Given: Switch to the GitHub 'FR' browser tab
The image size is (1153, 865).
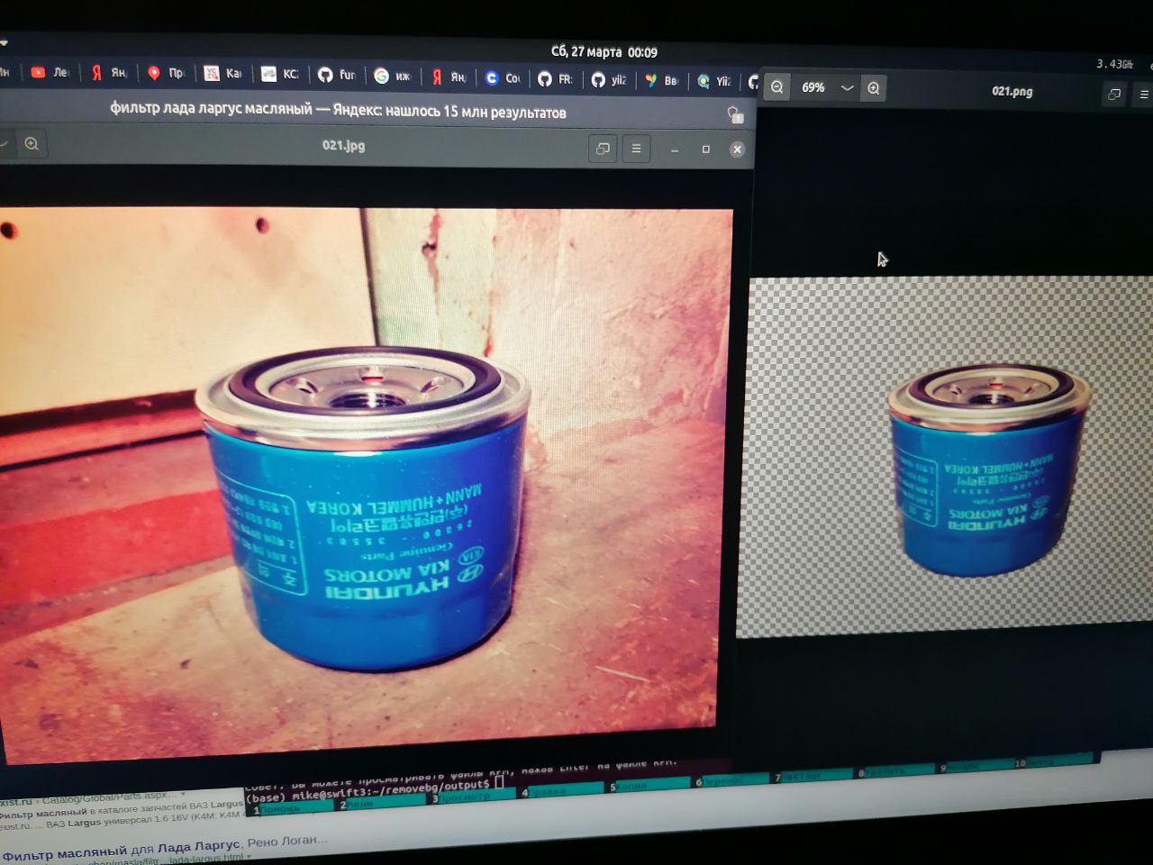Looking at the screenshot, I should pyautogui.click(x=555, y=79).
